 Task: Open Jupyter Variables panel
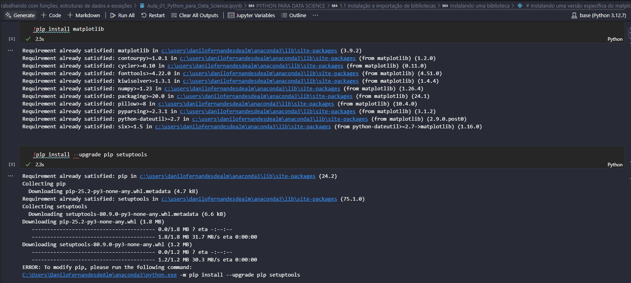pos(251,15)
